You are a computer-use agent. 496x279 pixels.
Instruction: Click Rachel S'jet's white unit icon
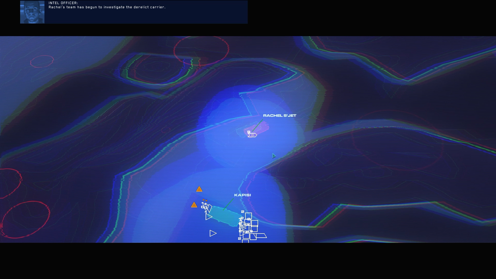tap(252, 135)
